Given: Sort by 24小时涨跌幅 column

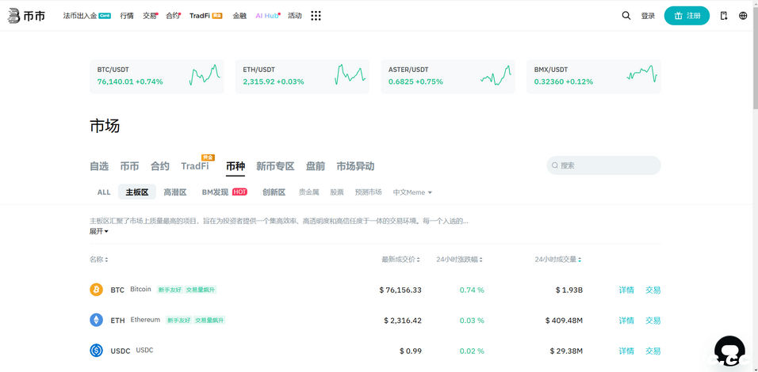Looking at the screenshot, I should [x=459, y=260].
